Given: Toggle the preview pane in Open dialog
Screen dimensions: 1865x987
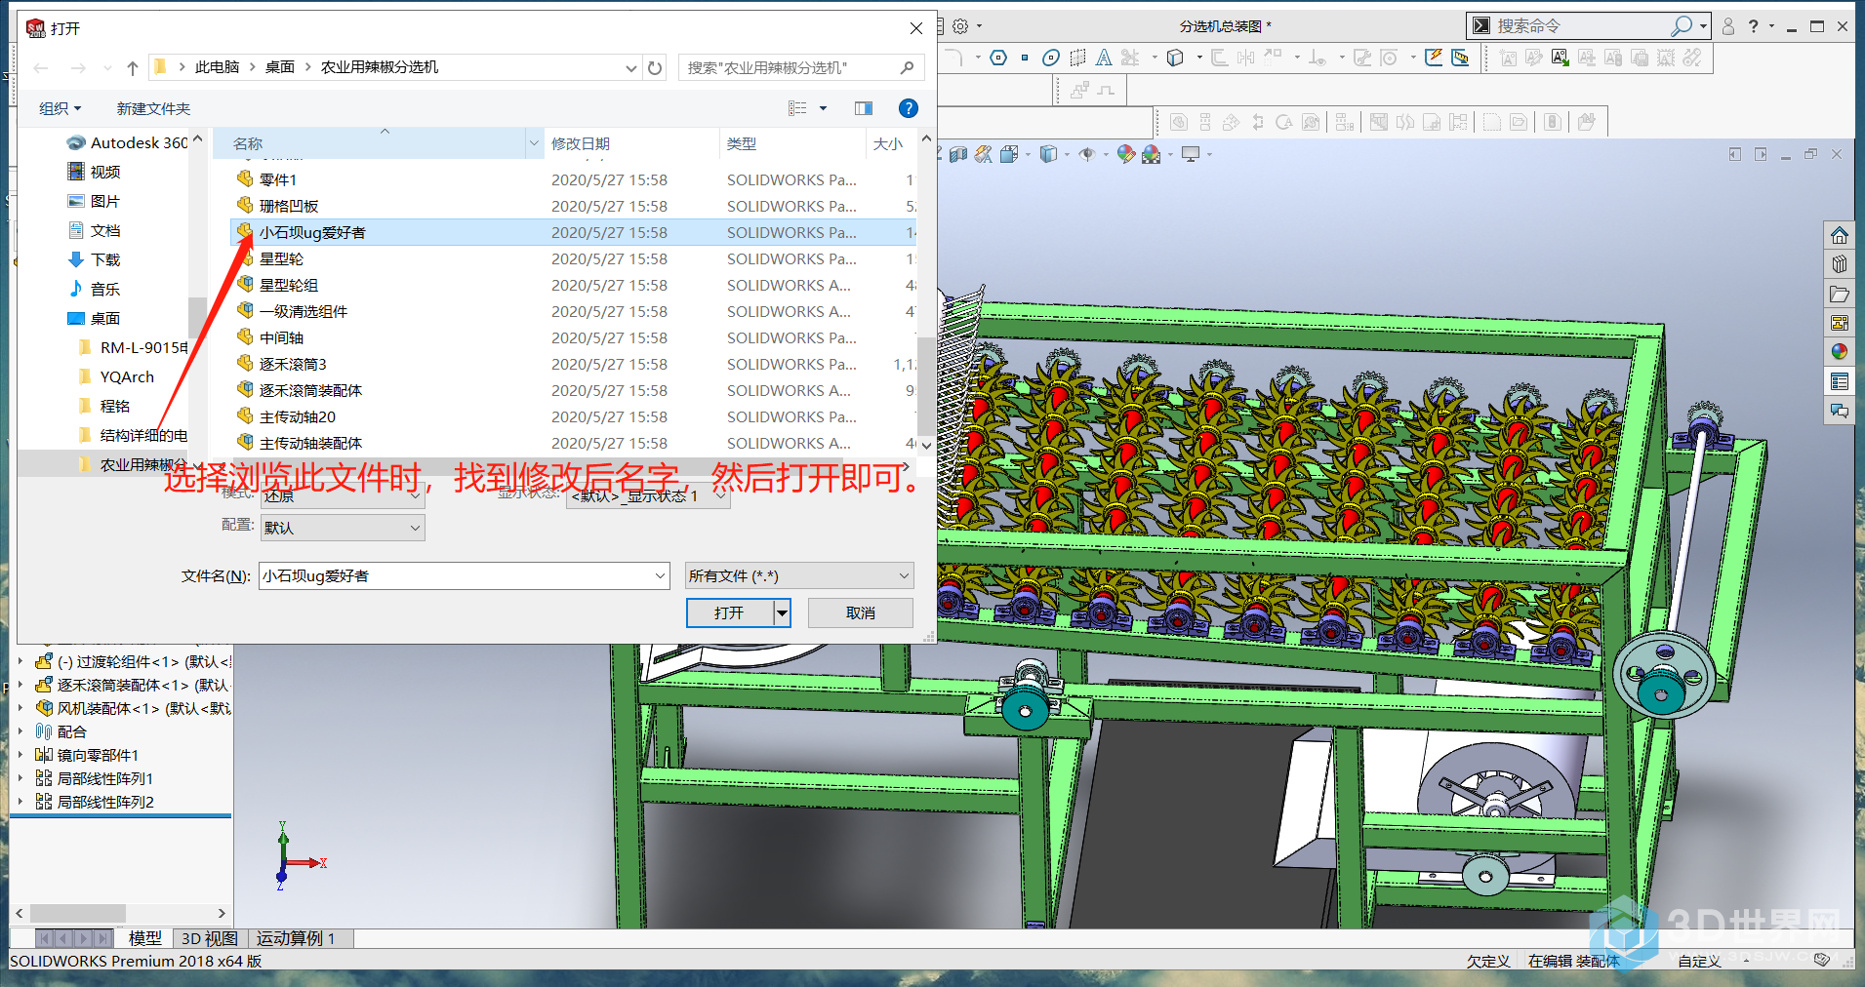Looking at the screenshot, I should 864,108.
